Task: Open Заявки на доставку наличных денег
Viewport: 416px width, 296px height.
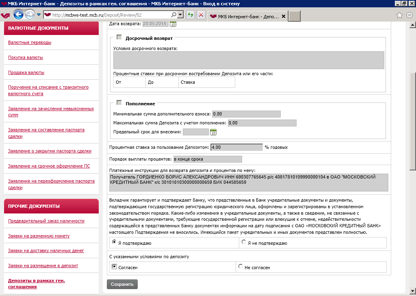Action: point(46,250)
